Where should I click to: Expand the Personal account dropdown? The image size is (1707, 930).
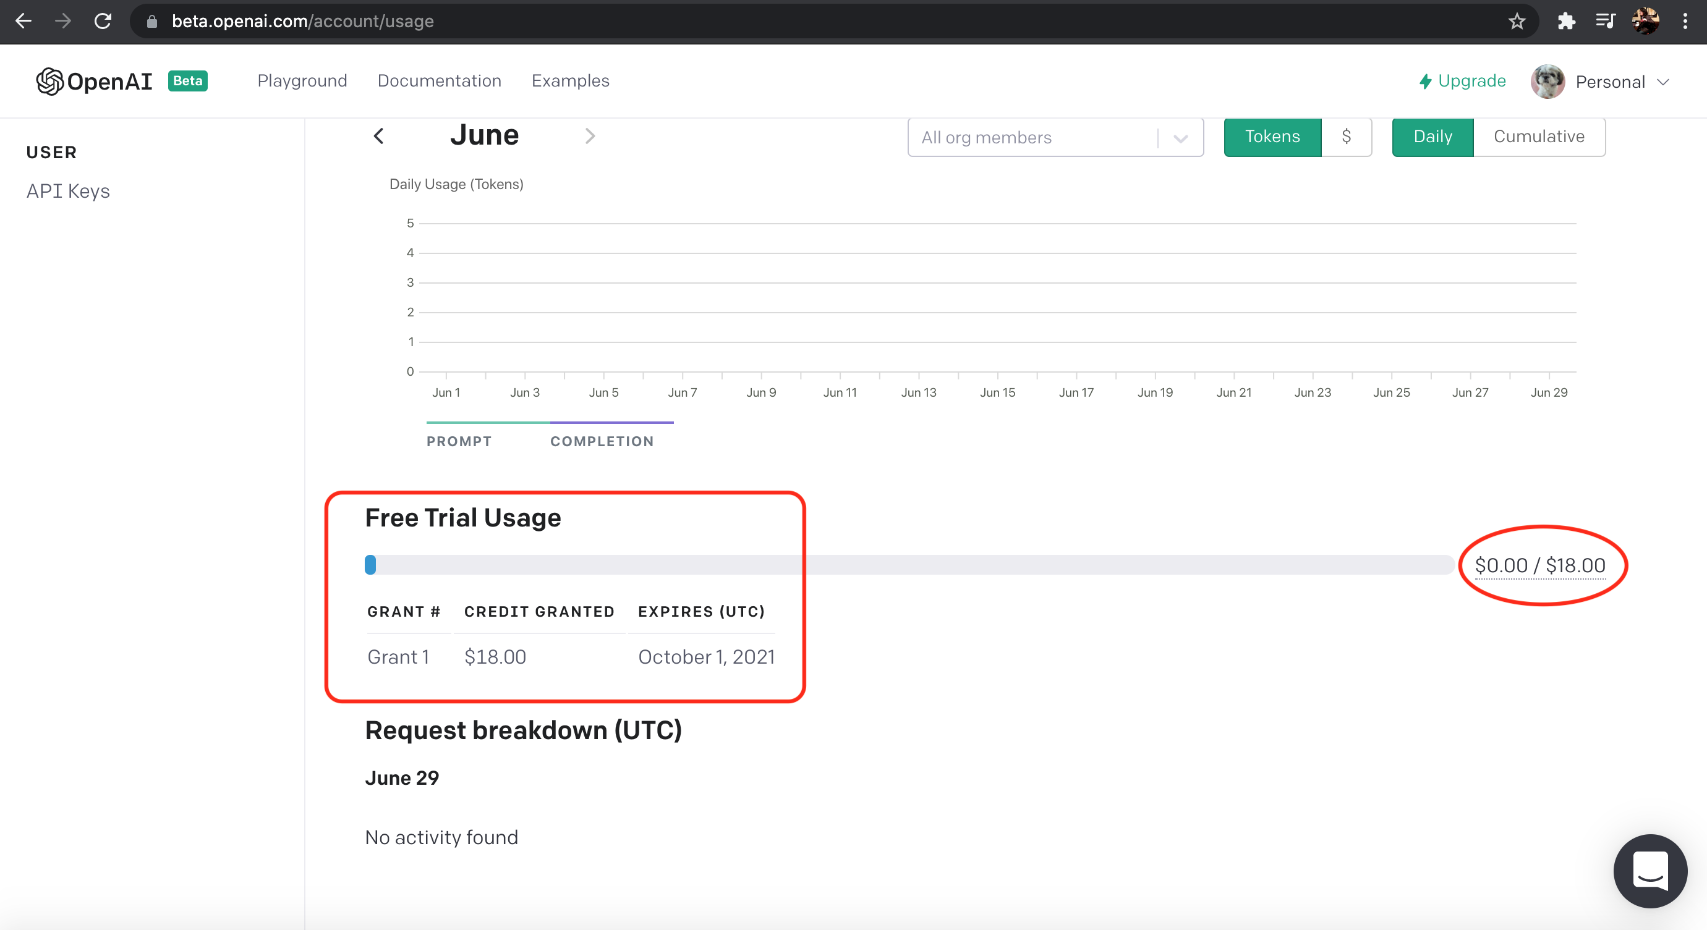pos(1622,82)
